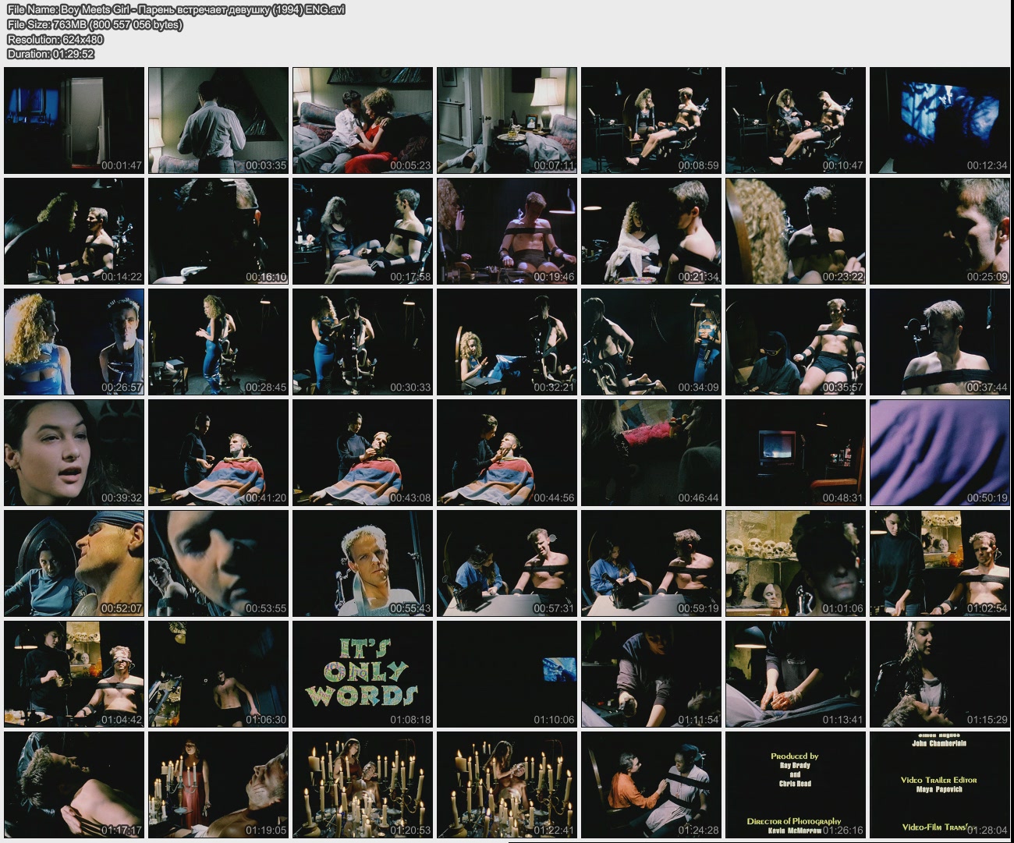
Task: Click the close-up frame at 00:39:32
Action: pyautogui.click(x=74, y=452)
